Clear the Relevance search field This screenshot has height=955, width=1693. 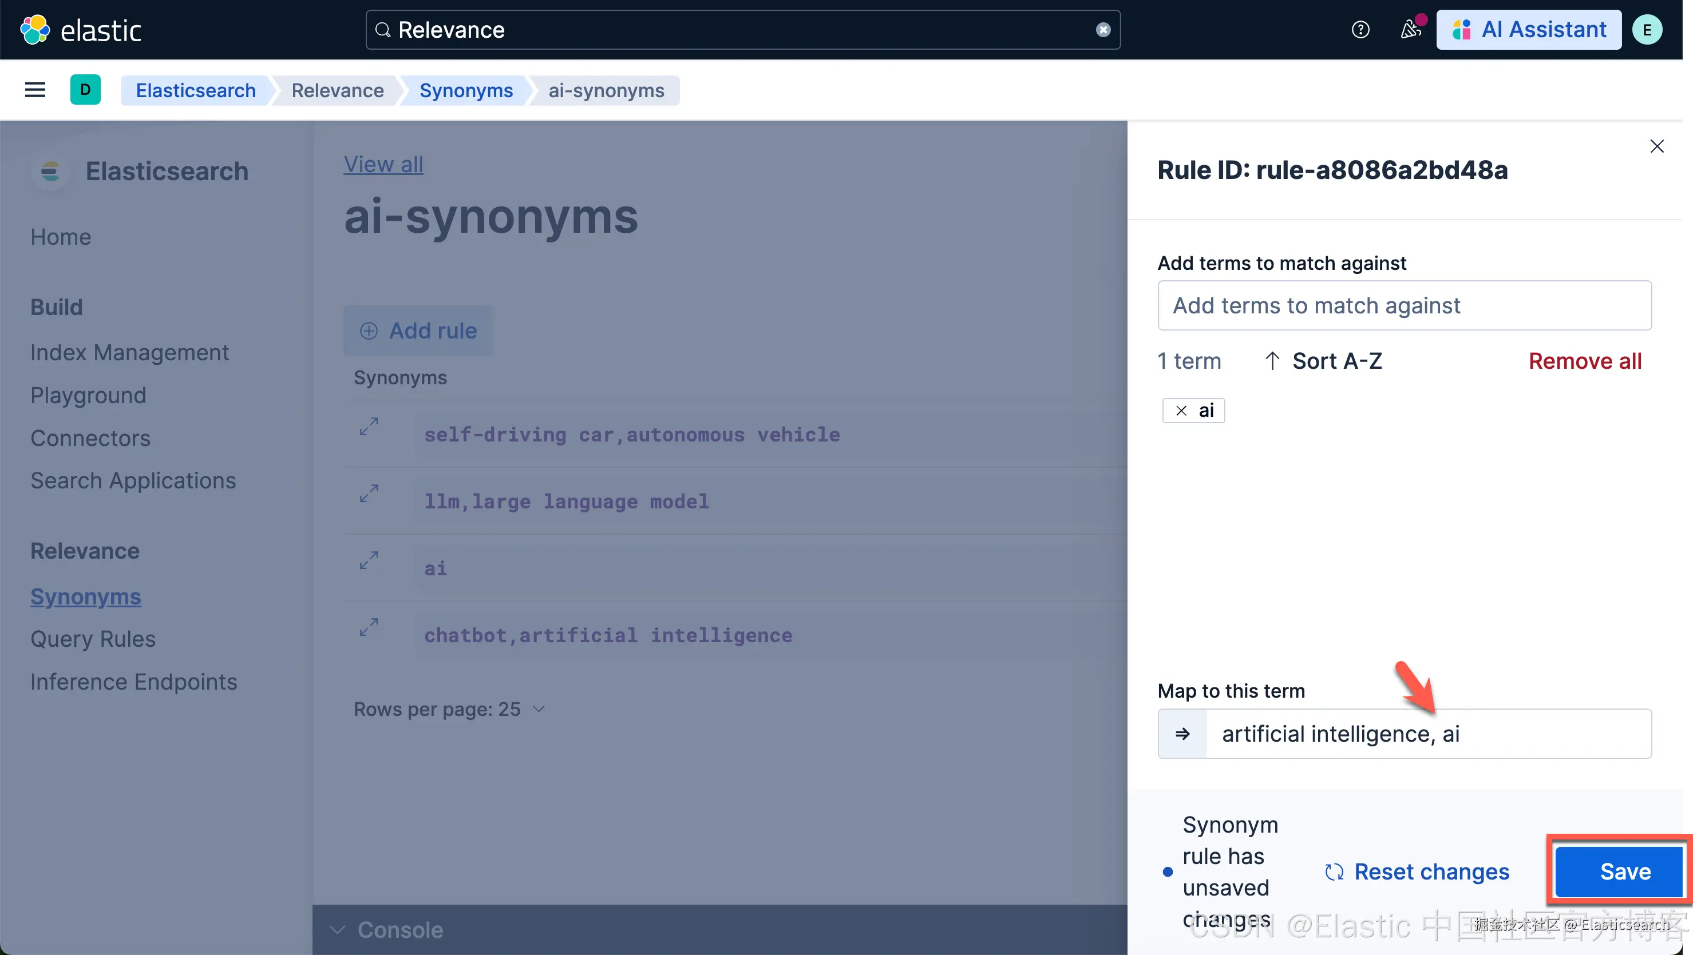(1103, 30)
